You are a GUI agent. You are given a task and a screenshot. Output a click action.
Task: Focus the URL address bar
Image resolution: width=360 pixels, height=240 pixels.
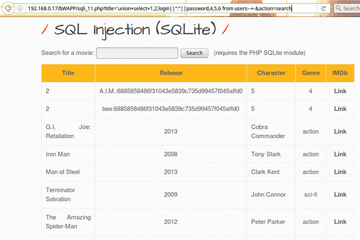click(171, 8)
